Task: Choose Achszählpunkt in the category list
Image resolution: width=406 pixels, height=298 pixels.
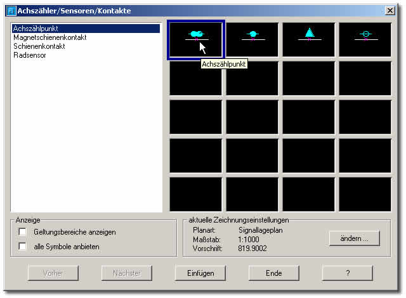Action: point(86,29)
